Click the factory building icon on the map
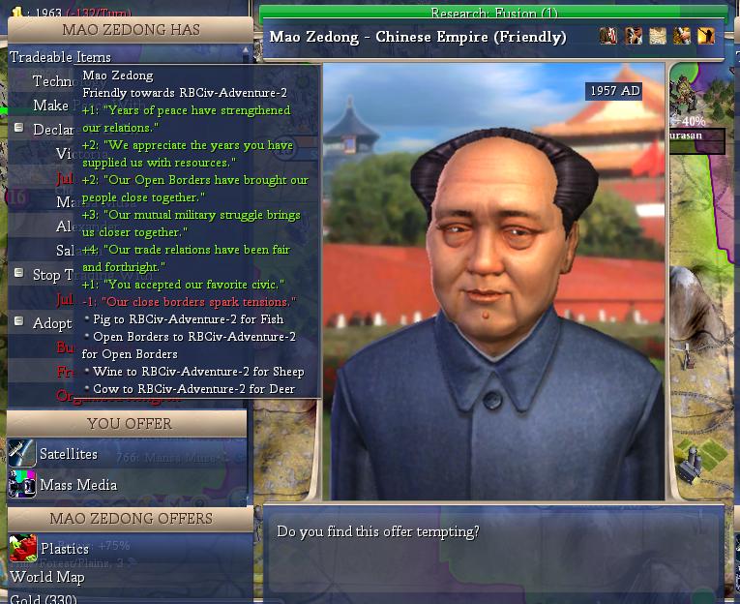Viewport: 740px width, 604px height. [690, 467]
